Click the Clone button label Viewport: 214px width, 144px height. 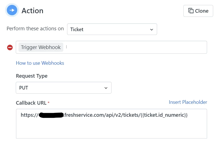coord(202,11)
